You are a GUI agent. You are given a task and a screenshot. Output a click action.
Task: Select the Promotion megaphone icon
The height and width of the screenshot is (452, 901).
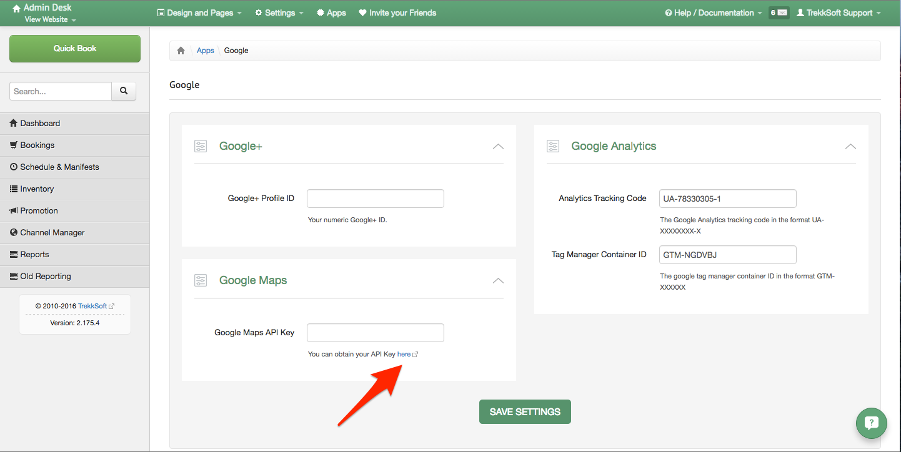(14, 210)
